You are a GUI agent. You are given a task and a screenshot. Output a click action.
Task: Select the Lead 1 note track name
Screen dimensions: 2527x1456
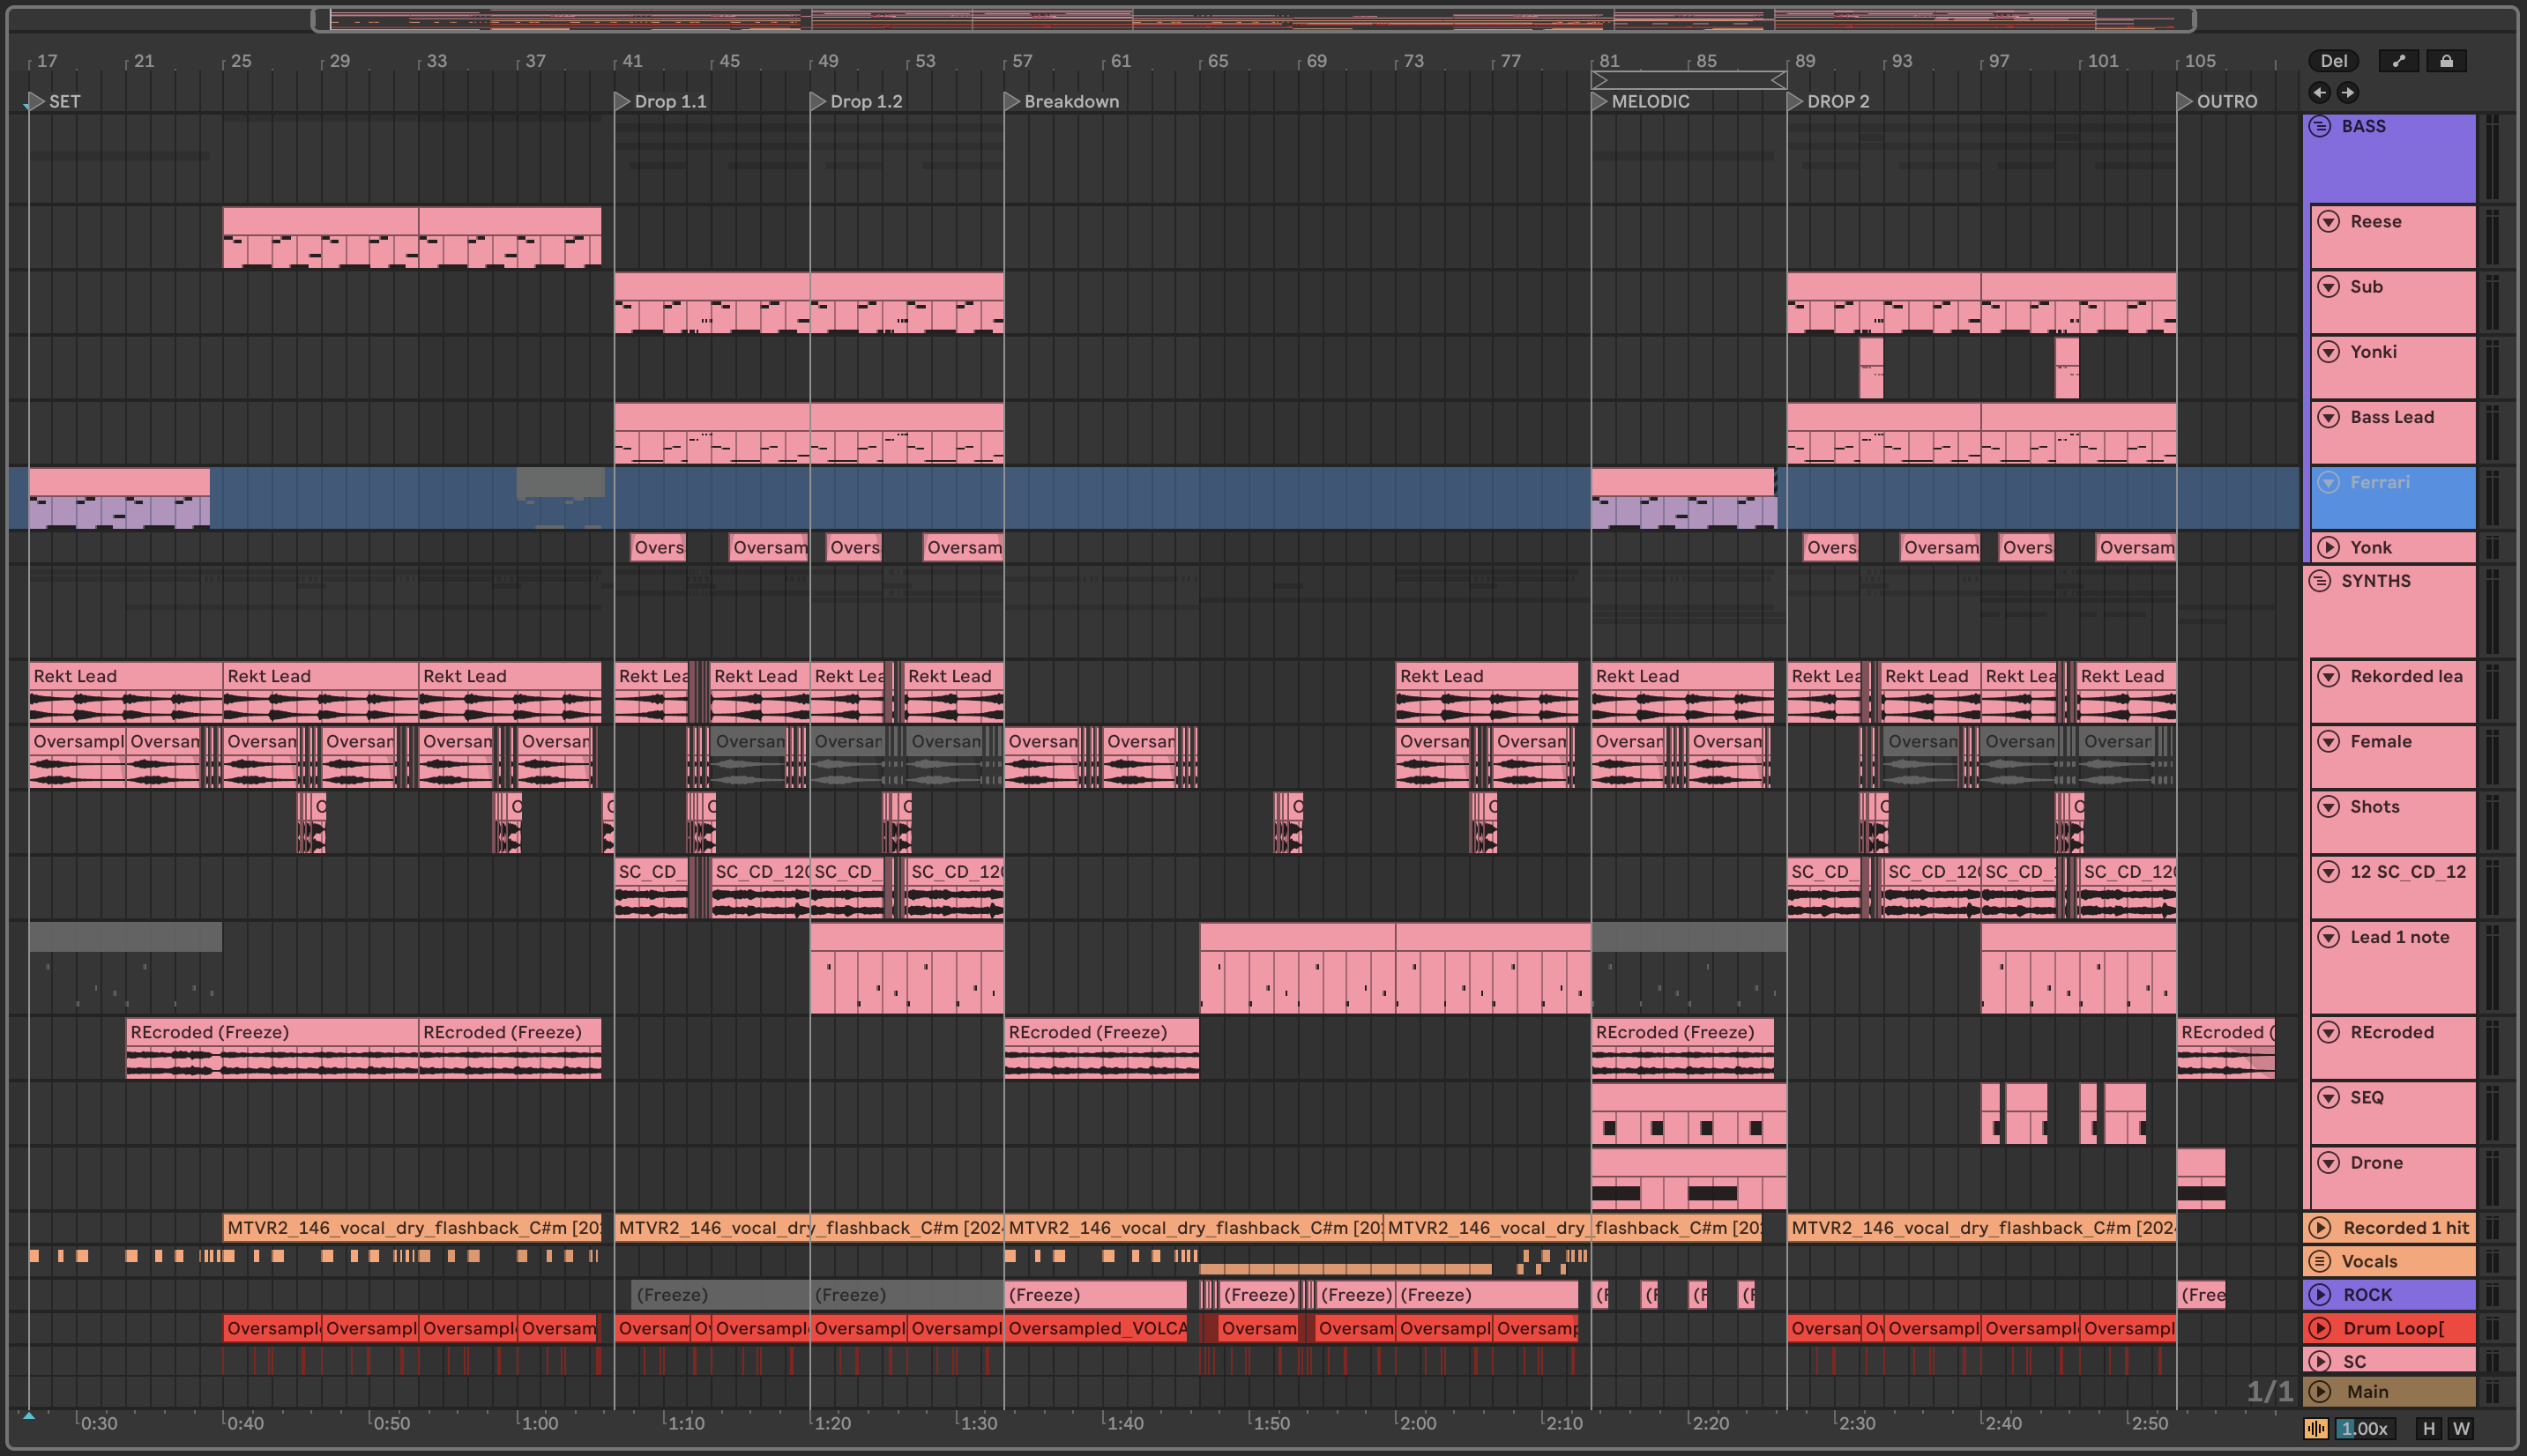(2399, 937)
